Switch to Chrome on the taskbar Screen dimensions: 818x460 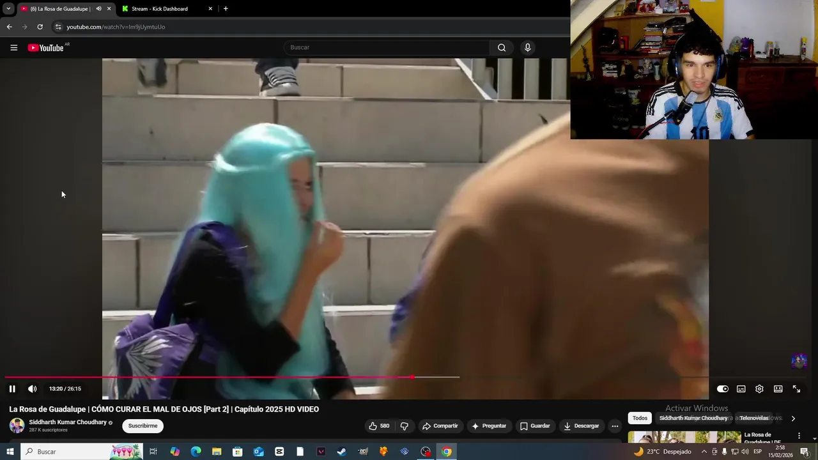pos(446,452)
